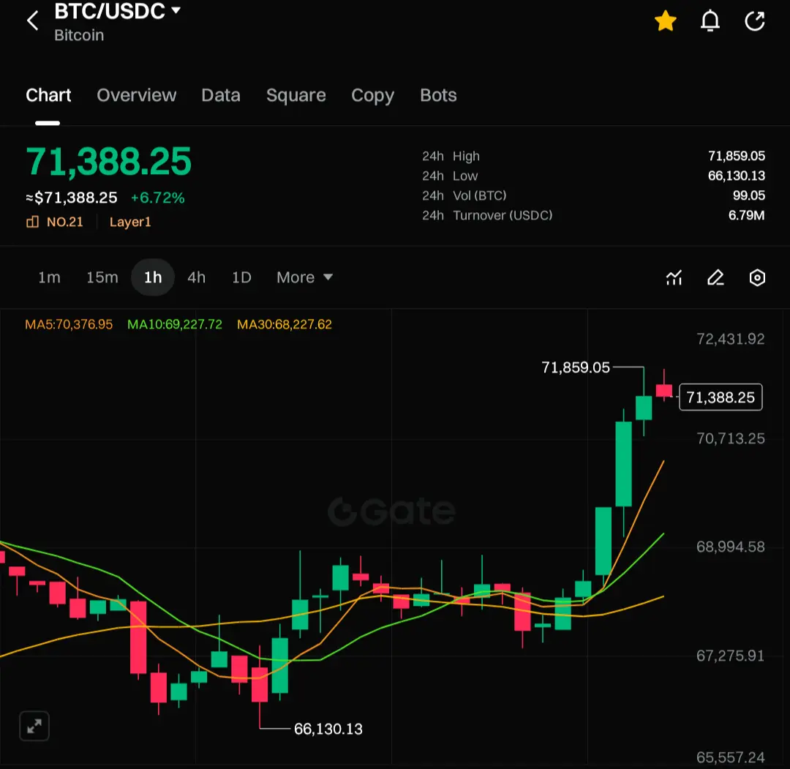Tap the ≈$71,388.25 USD equivalent
The height and width of the screenshot is (769, 790).
coord(72,198)
